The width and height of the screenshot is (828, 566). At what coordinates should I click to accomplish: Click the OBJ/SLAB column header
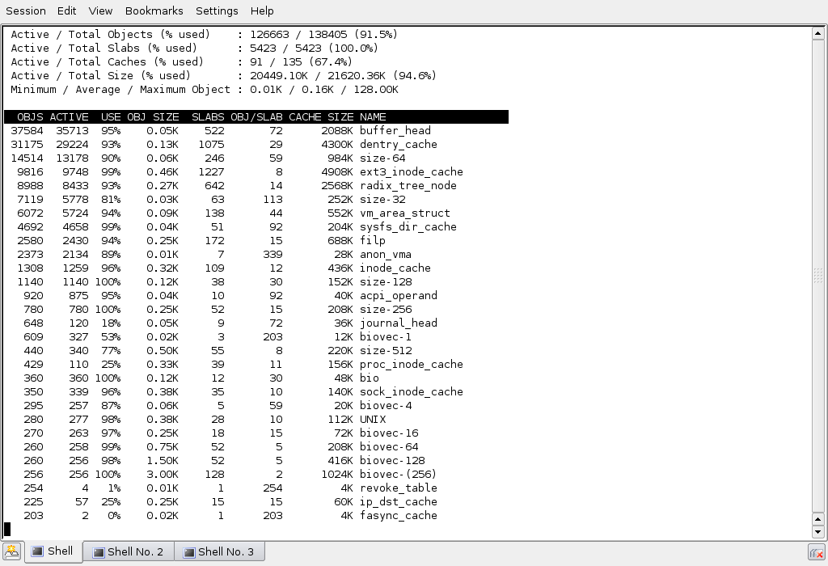(x=256, y=116)
